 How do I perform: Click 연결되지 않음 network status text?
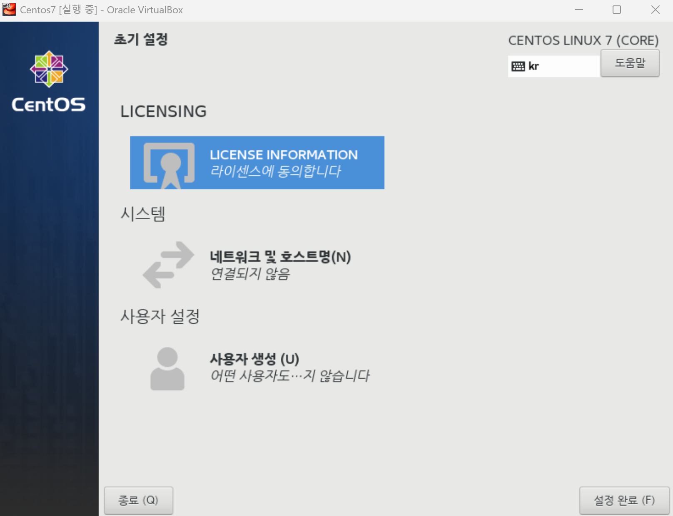(250, 274)
